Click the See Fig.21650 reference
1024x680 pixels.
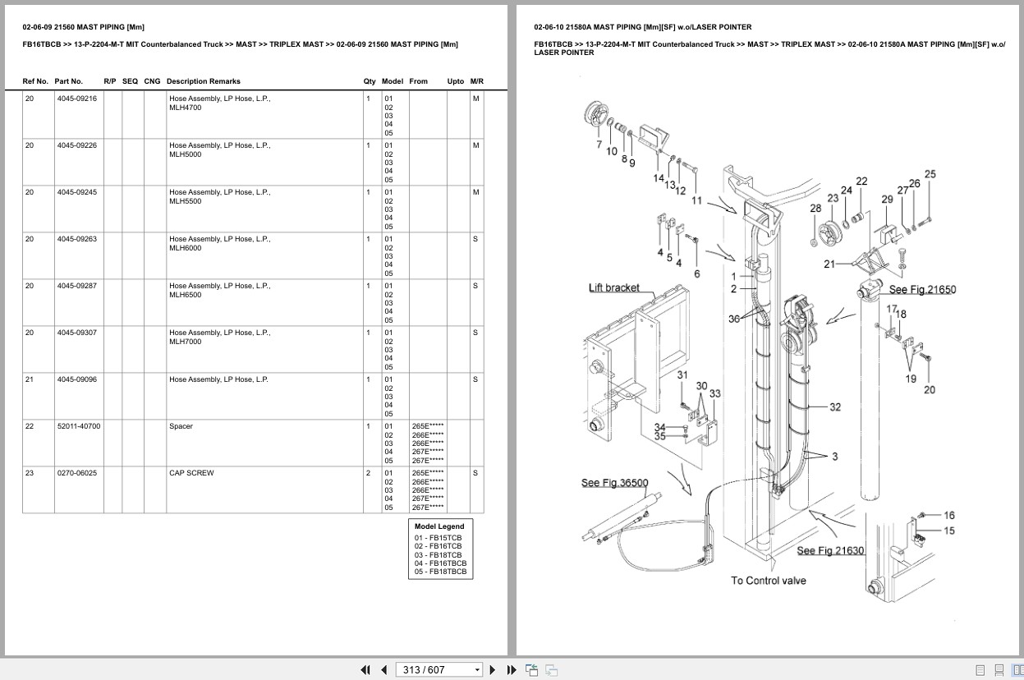point(922,290)
